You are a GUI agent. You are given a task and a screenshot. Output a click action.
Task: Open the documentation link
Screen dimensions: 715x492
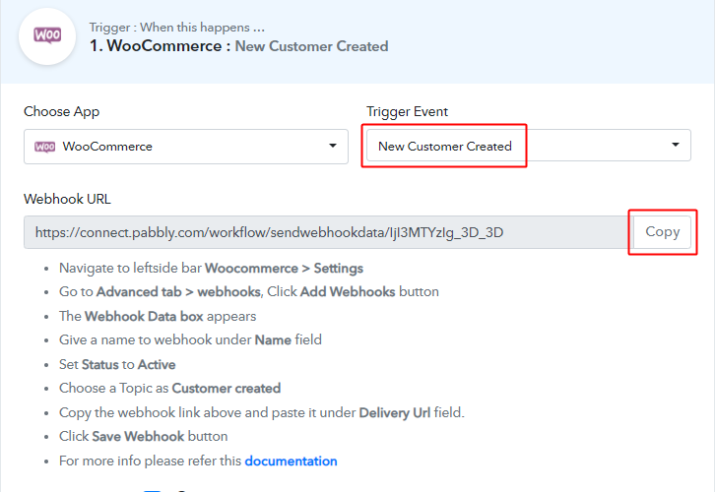291,461
